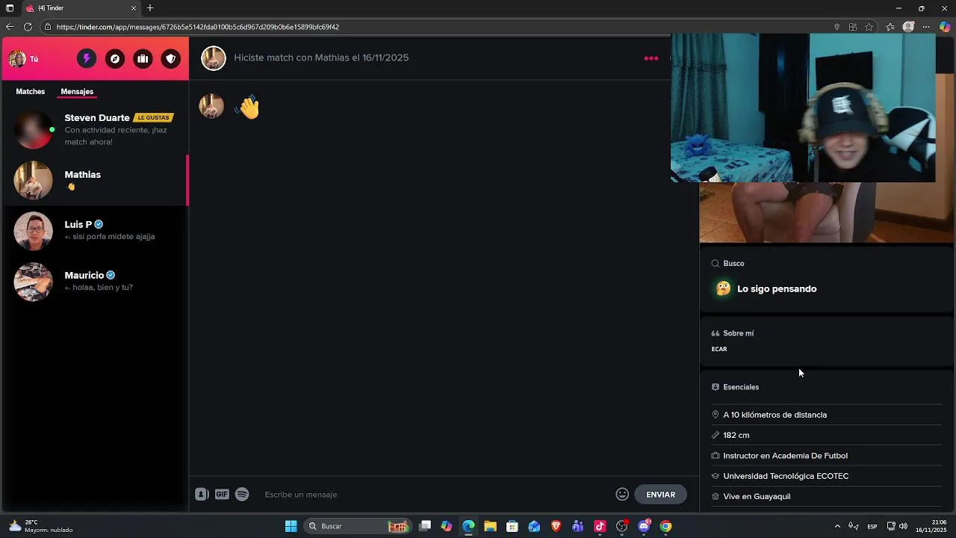Open Task View on the taskbar
This screenshot has height=538, width=956.
click(x=425, y=526)
